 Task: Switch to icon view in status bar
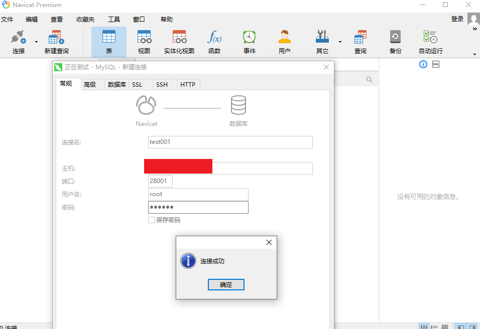[x=424, y=326]
